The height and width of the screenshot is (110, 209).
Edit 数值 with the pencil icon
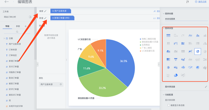tap(45, 18)
